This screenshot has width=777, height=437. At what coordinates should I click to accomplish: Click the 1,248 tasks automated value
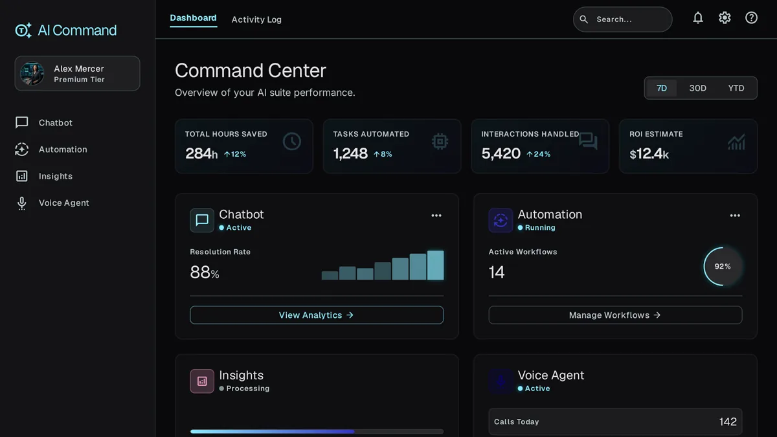350,153
